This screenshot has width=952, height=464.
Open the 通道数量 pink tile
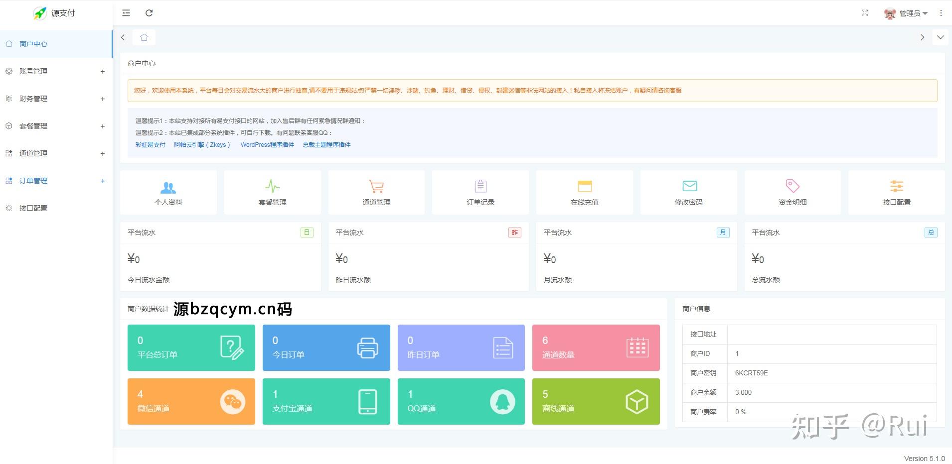click(x=596, y=348)
